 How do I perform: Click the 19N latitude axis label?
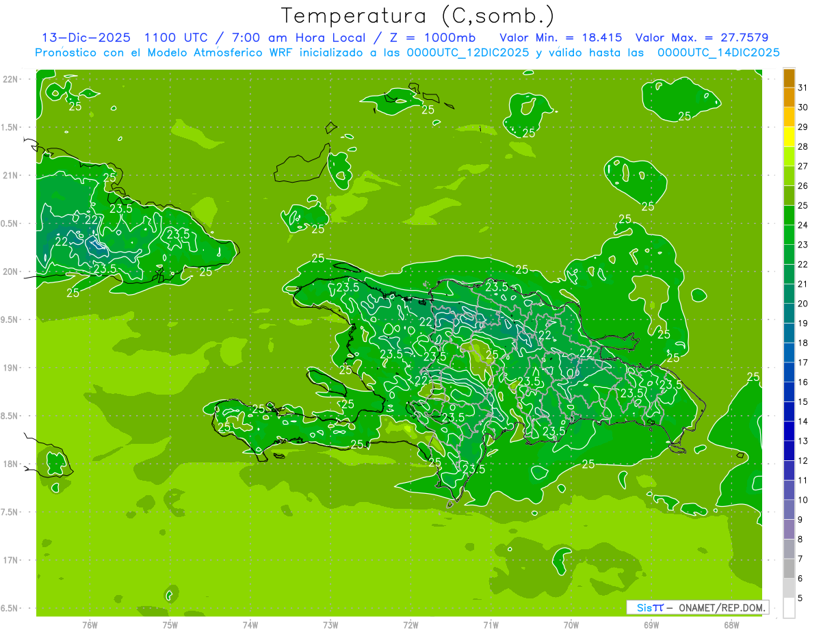pyautogui.click(x=11, y=368)
